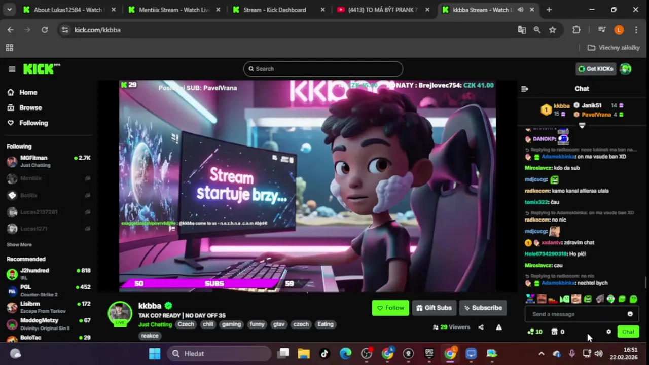This screenshot has height=365, width=649.
Task: Open the emoji picker in the message box
Action: (630, 314)
